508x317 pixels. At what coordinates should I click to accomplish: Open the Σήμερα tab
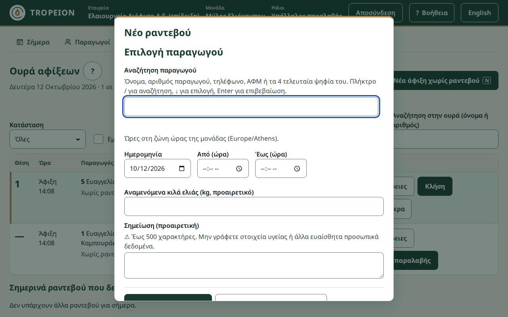click(33, 42)
